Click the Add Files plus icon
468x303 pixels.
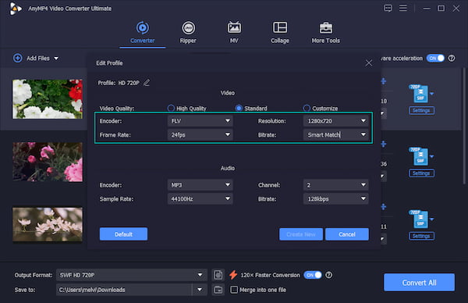[x=18, y=58]
